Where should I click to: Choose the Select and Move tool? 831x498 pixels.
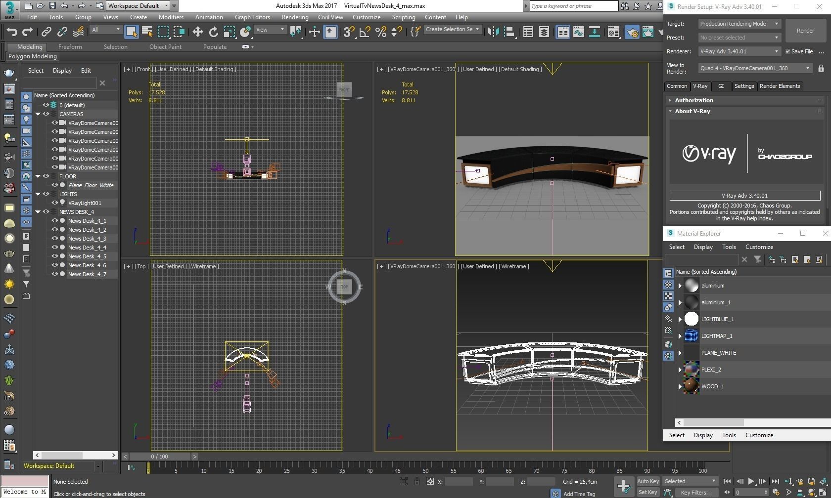click(197, 32)
